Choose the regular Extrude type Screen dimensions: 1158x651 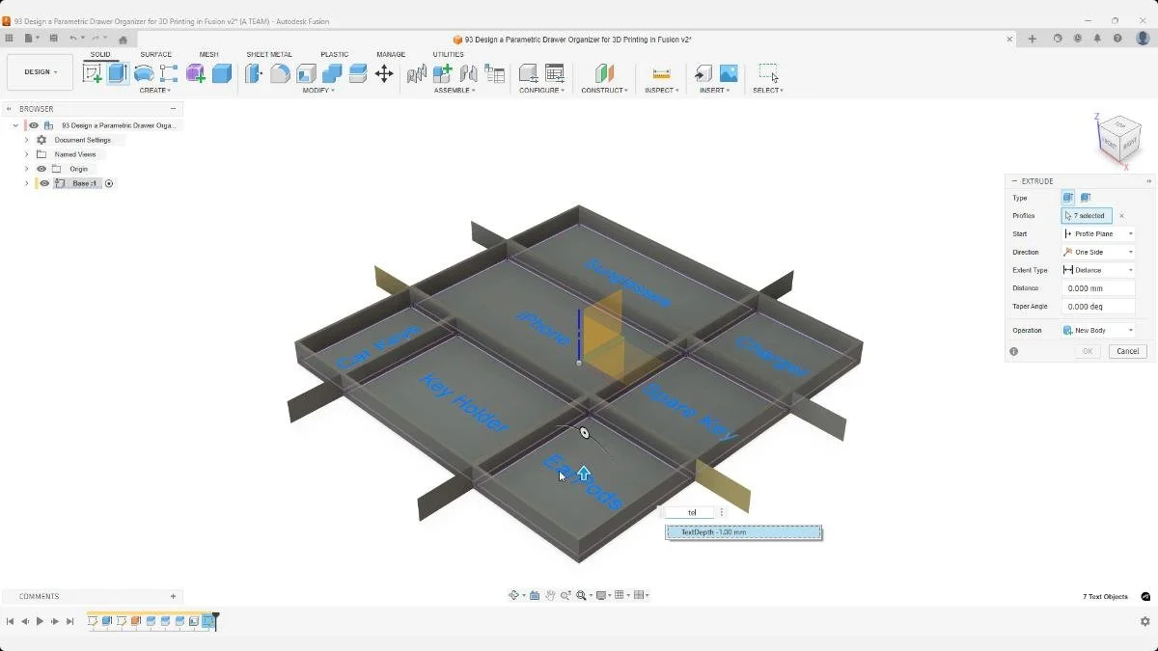click(1068, 198)
